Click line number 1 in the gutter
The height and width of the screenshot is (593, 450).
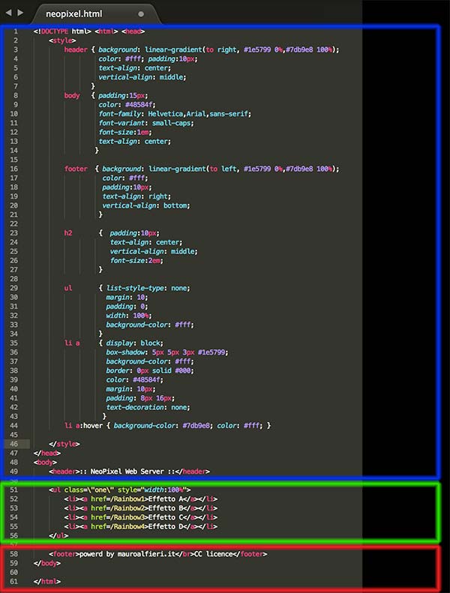16,31
